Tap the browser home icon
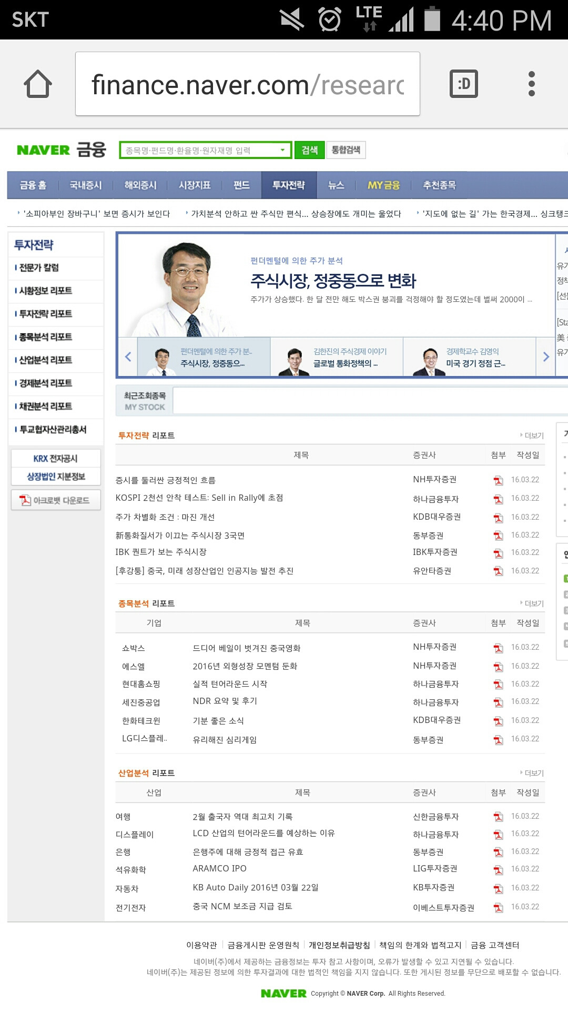This screenshot has width=568, height=1011. (38, 84)
